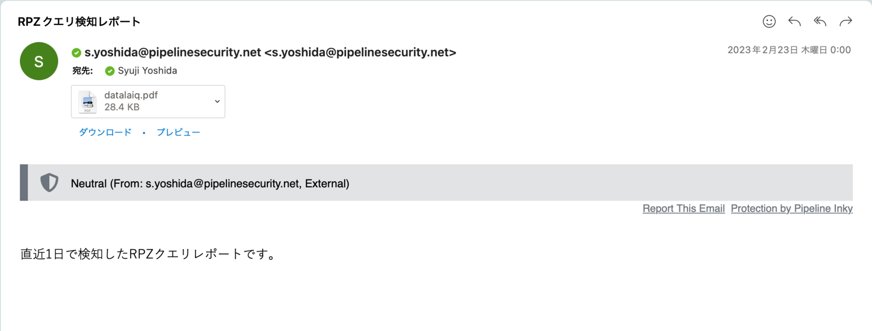Click the Report This Email link
872x331 pixels.
pyautogui.click(x=683, y=208)
